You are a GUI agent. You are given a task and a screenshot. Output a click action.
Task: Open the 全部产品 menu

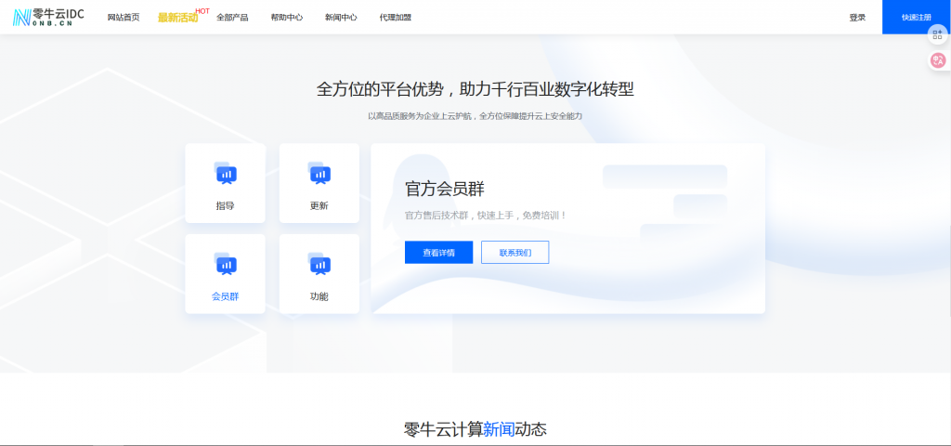point(232,18)
